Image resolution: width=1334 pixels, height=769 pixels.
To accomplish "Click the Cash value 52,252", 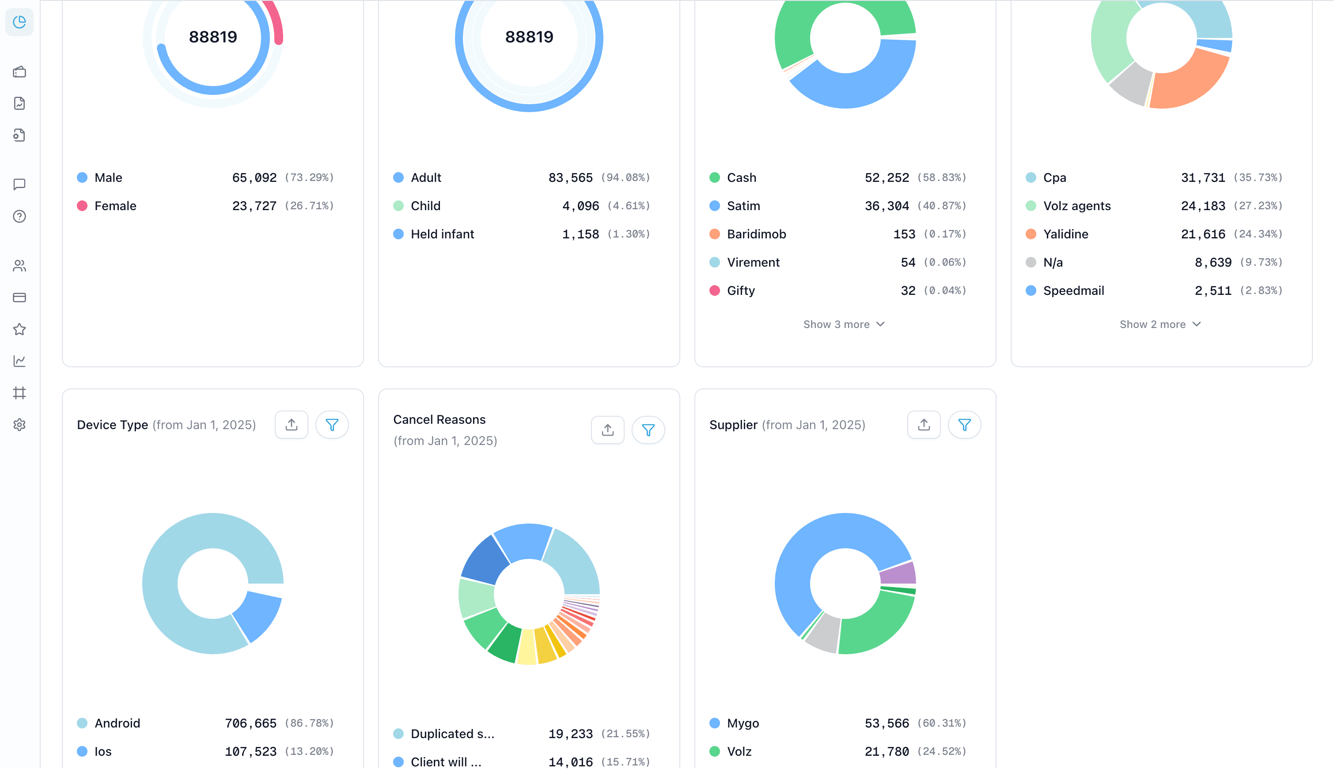I will coord(887,177).
